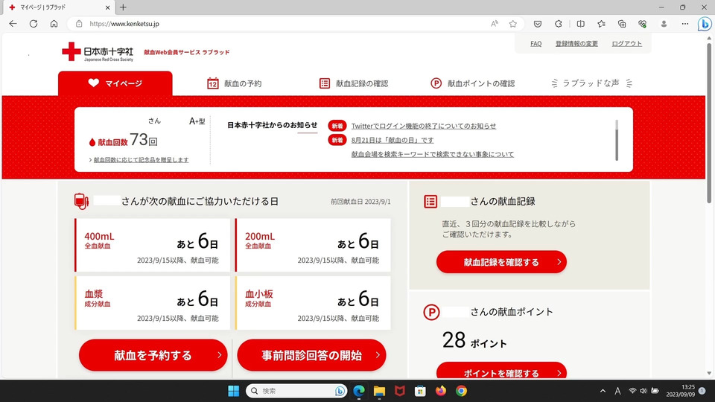The height and width of the screenshot is (402, 715).
Task: Open Firefox from taskbar
Action: tap(440, 391)
